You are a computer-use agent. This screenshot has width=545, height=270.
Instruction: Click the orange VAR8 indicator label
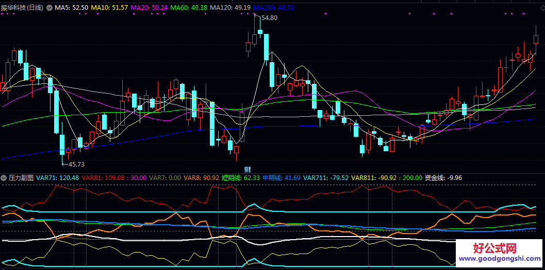click(x=202, y=177)
